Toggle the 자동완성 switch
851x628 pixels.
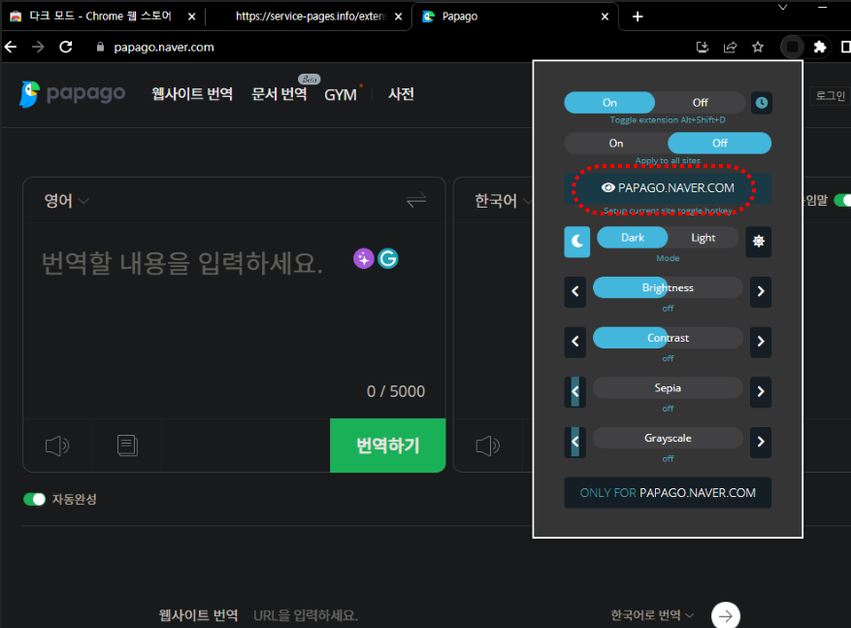34,499
